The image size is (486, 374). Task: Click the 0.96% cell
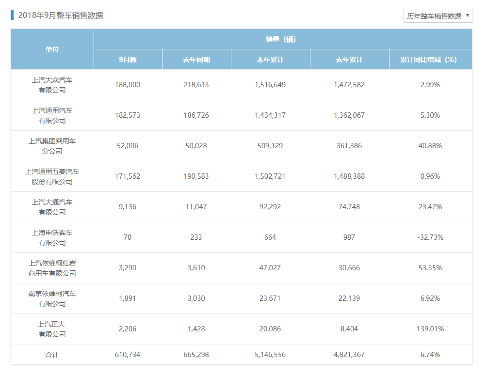tap(430, 176)
